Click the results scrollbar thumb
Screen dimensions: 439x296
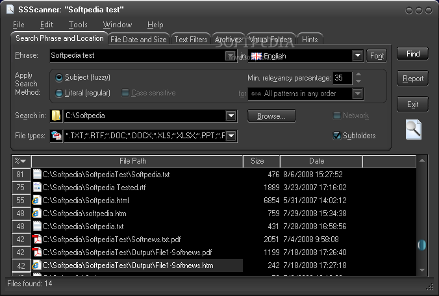(x=421, y=245)
